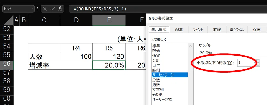Switch to the 塗りつぶし tab
This screenshot has width=267, height=105.
tap(237, 30)
